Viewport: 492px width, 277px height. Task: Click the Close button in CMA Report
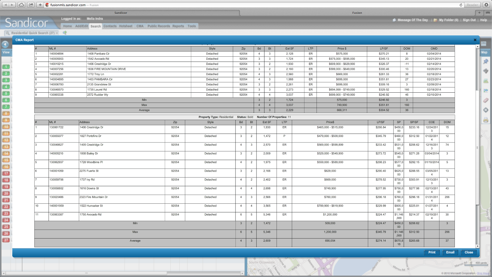tap(469, 252)
